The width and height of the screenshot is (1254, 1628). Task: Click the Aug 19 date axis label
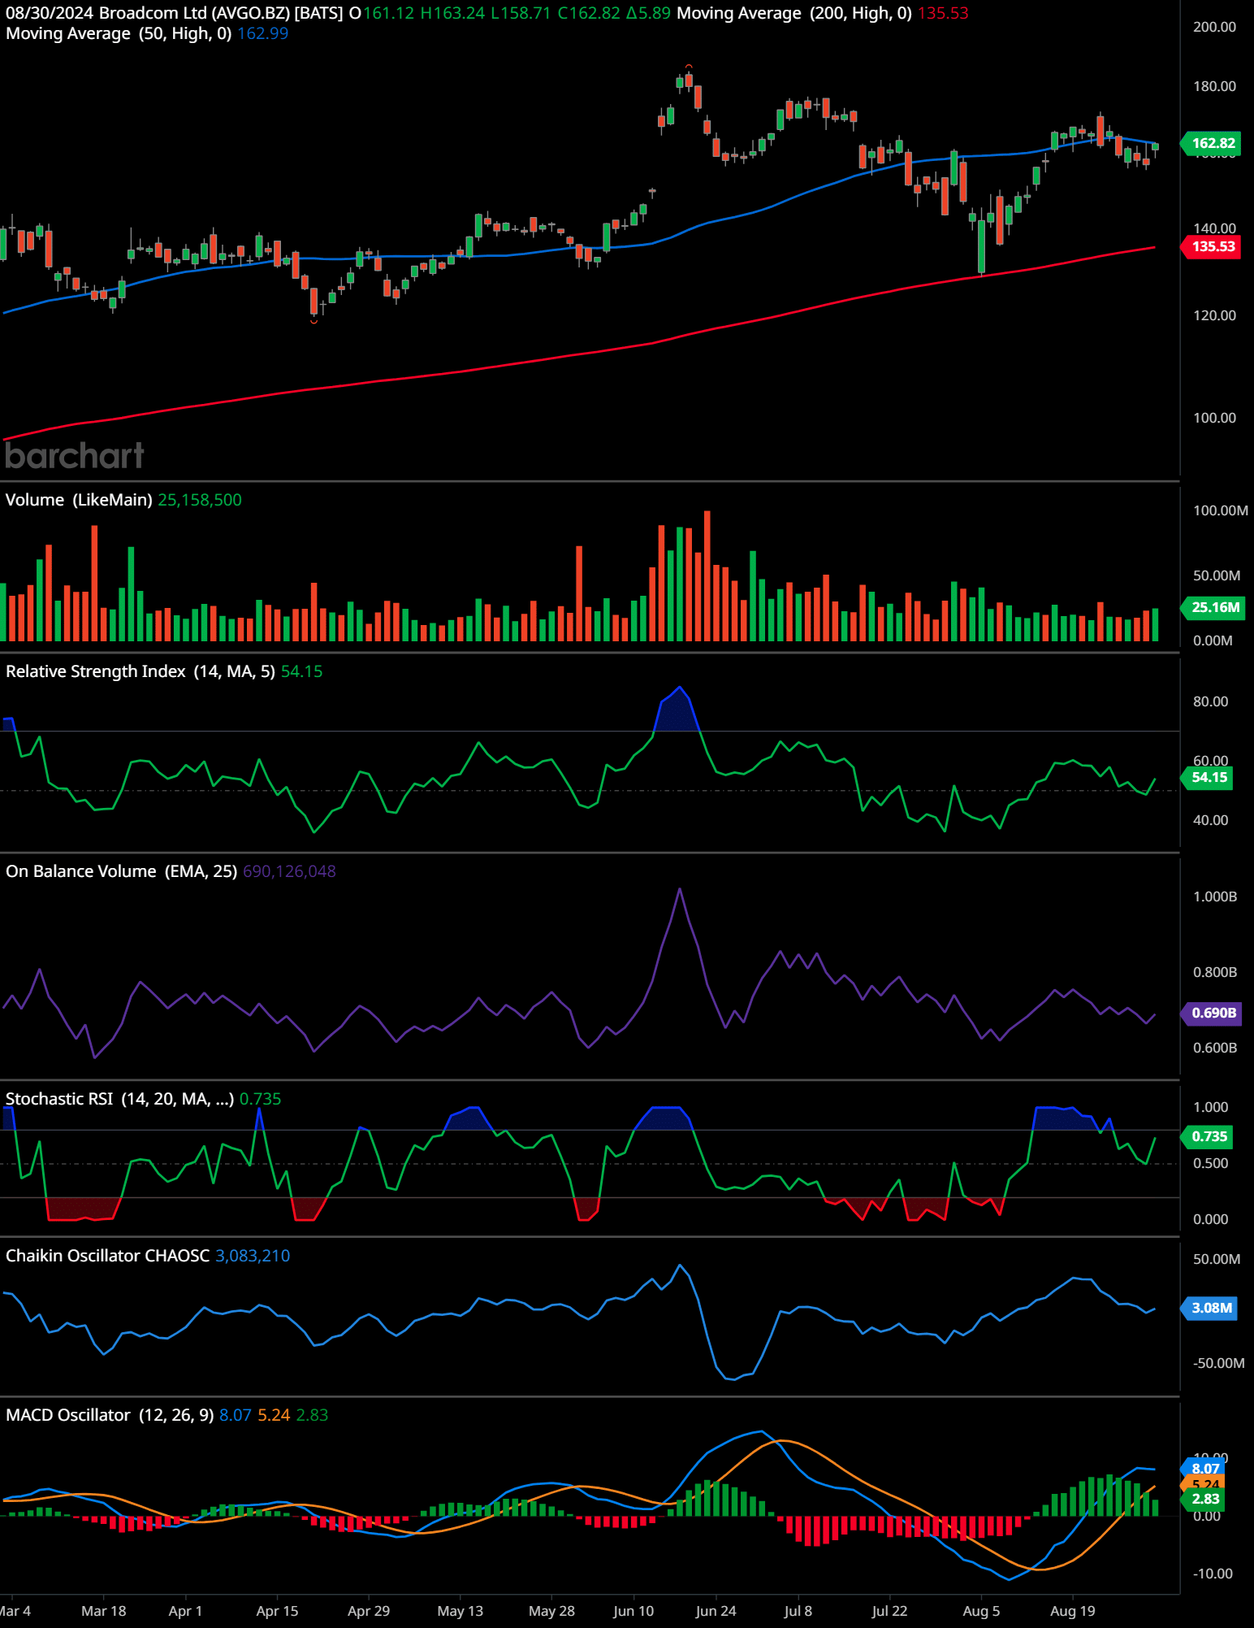click(1073, 1611)
